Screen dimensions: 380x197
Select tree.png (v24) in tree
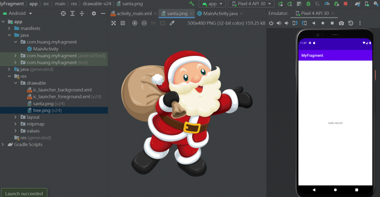(54, 110)
